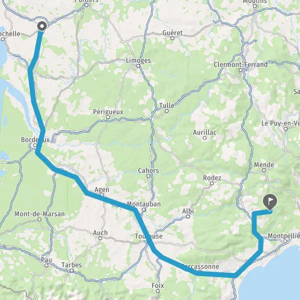
Task: Select the Aurillac map label
Action: coord(204,132)
